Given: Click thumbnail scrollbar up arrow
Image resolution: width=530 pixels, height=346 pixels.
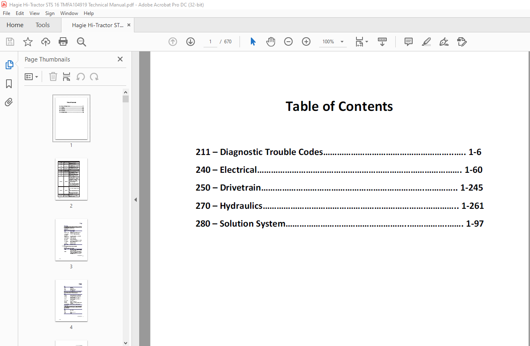Looking at the screenshot, I should 125,92.
